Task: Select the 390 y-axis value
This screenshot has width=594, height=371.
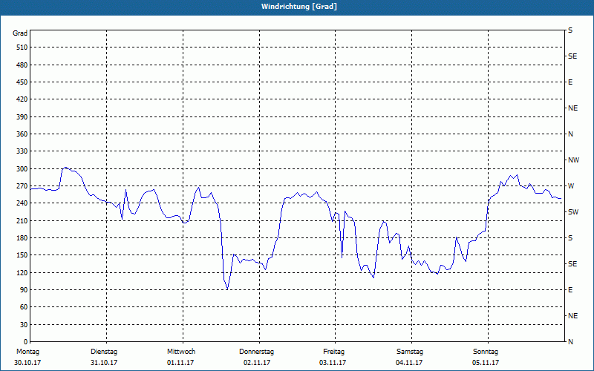Action: pos(22,117)
